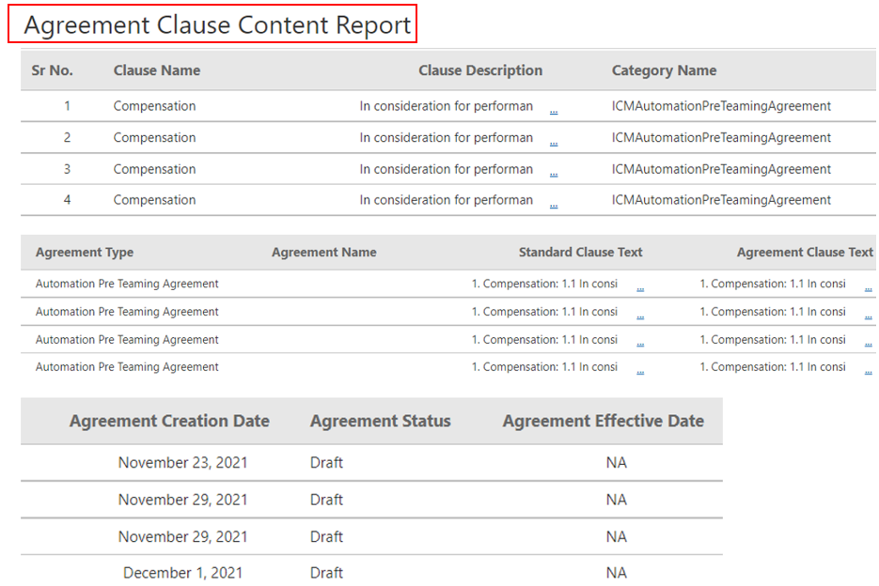Show full Agreement Clause Text for first row
Viewport: 879px width, 586px height.
[868, 287]
